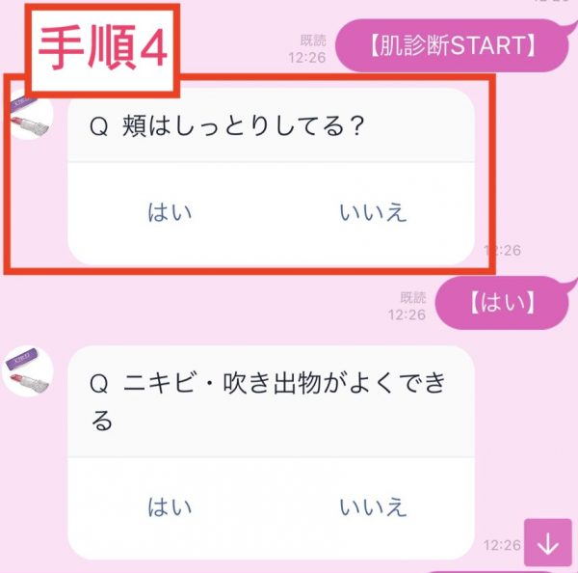Tap the 12:26 timestamp beside the cheek question card
The width and height of the screenshot is (578, 573).
[503, 251]
